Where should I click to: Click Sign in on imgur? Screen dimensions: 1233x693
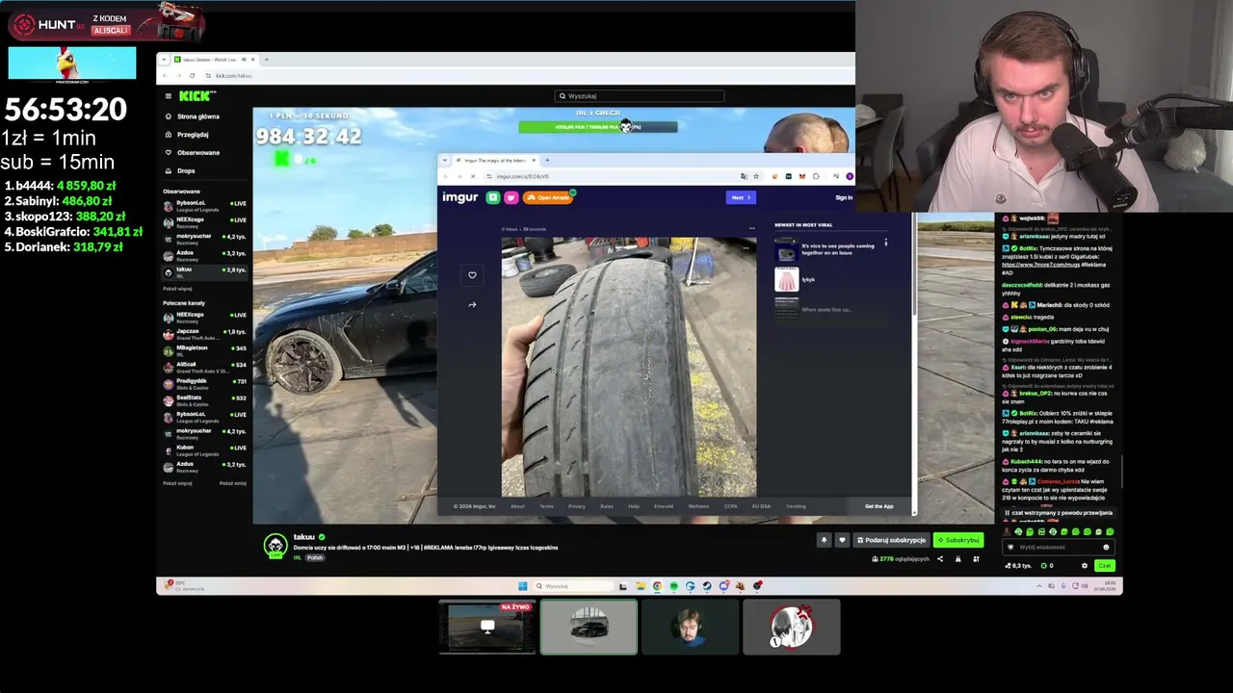pyautogui.click(x=844, y=197)
